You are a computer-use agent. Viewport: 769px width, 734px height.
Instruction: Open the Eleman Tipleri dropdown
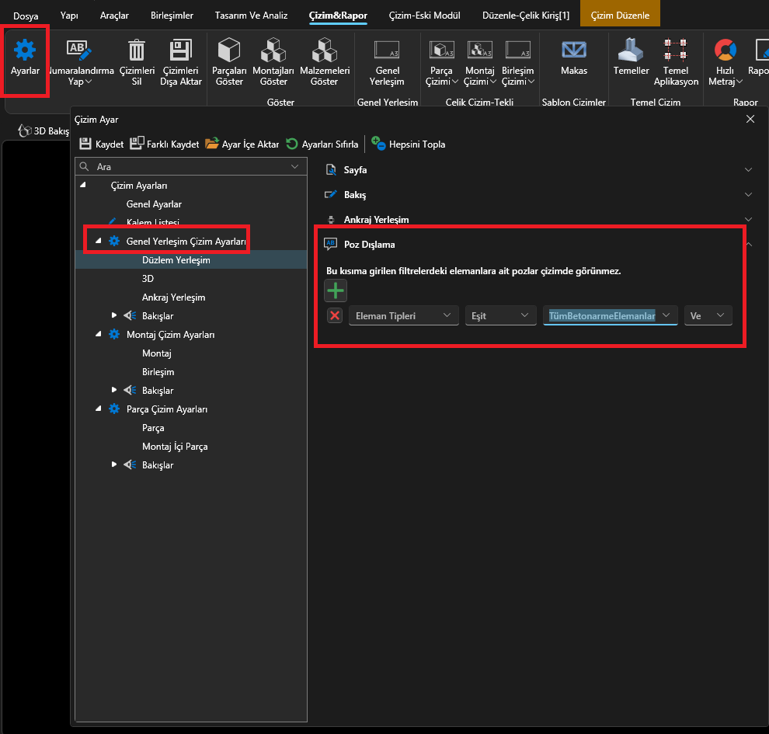point(402,315)
